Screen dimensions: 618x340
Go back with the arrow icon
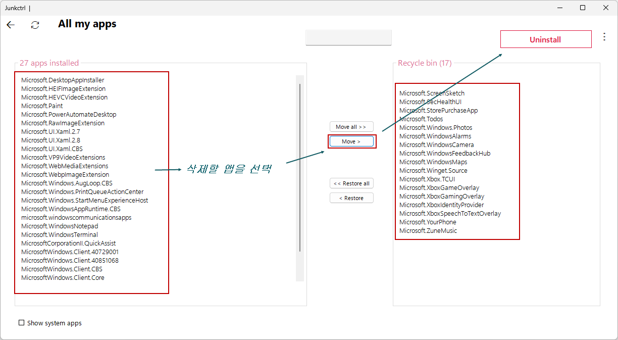pyautogui.click(x=11, y=25)
